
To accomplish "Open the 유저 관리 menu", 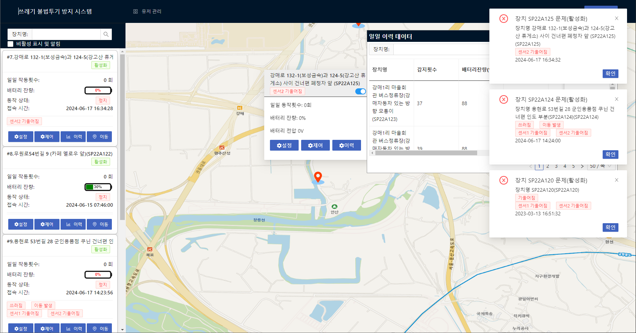I will point(147,11).
